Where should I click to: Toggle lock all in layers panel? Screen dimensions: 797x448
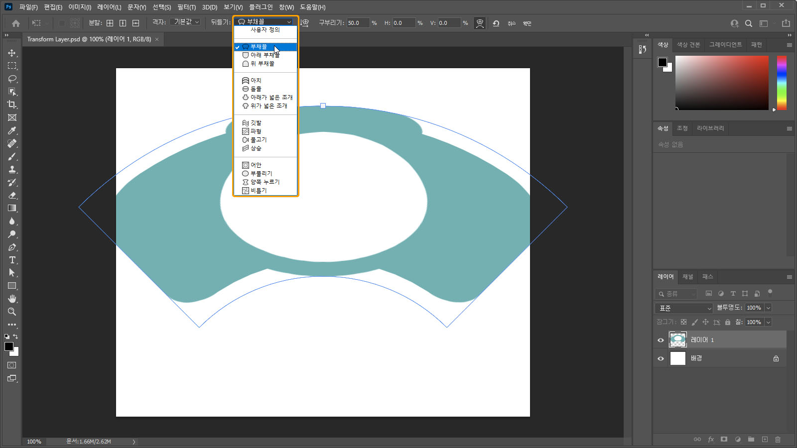click(x=728, y=322)
